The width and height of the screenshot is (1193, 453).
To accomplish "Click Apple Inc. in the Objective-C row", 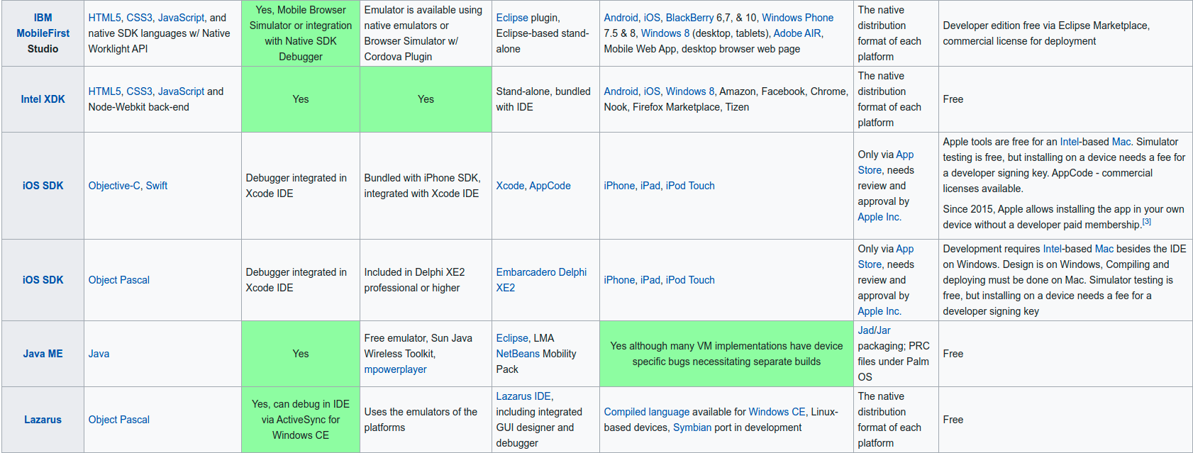I will point(880,217).
